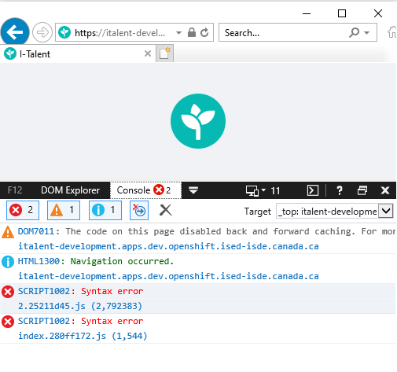Viewport: 397px width, 372px height.
Task: Open italent-development link under DOM7011 warning
Action: (168, 246)
